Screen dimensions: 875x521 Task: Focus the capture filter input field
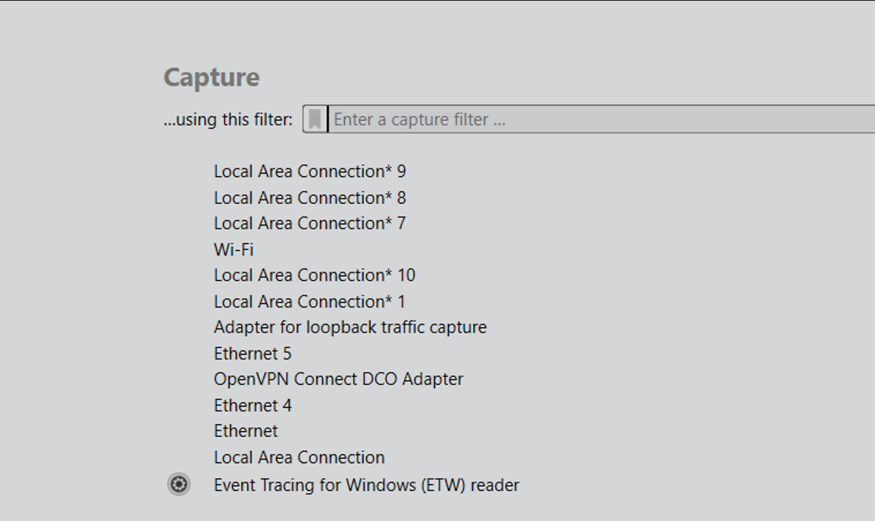[602, 119]
